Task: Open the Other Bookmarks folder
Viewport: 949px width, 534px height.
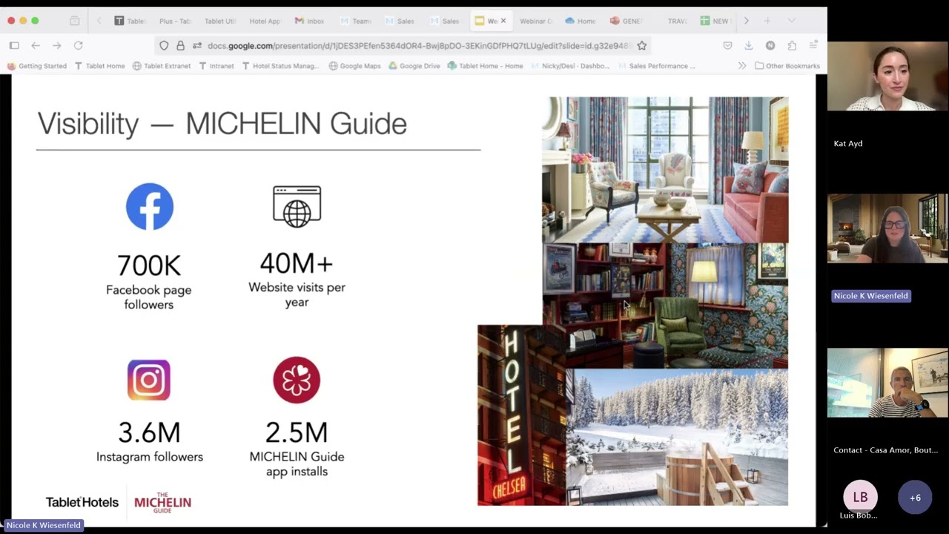Action: 787,66
